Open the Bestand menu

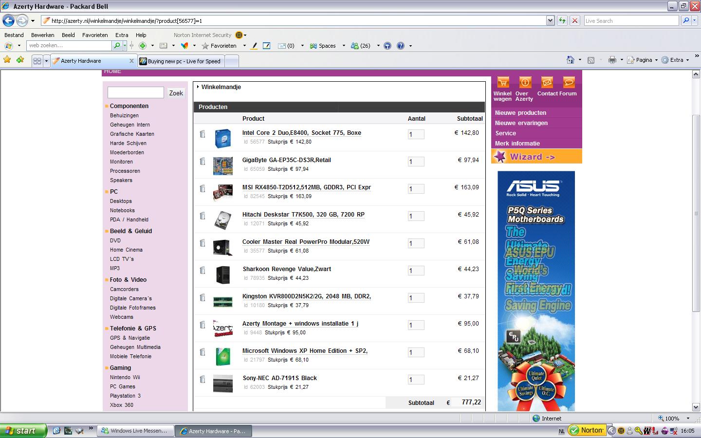tap(14, 35)
